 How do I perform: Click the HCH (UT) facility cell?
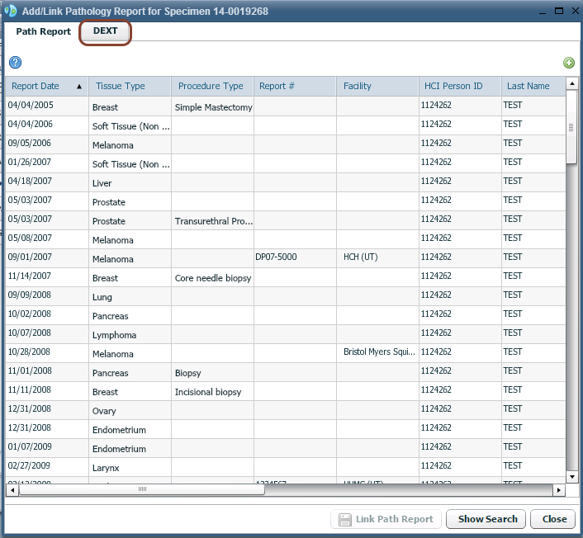377,257
